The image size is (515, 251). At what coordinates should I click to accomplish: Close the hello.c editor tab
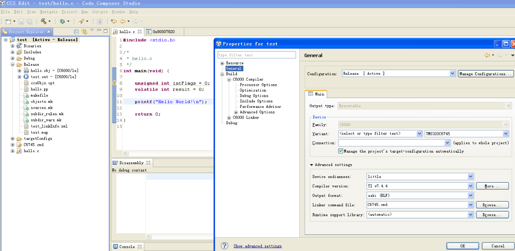139,31
